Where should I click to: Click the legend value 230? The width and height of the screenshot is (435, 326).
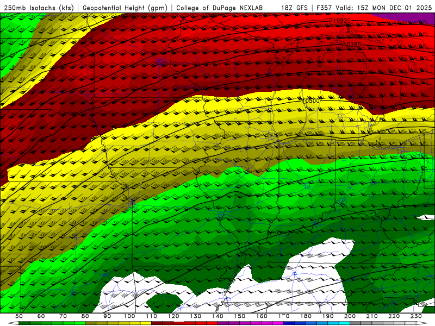[x=416, y=316]
